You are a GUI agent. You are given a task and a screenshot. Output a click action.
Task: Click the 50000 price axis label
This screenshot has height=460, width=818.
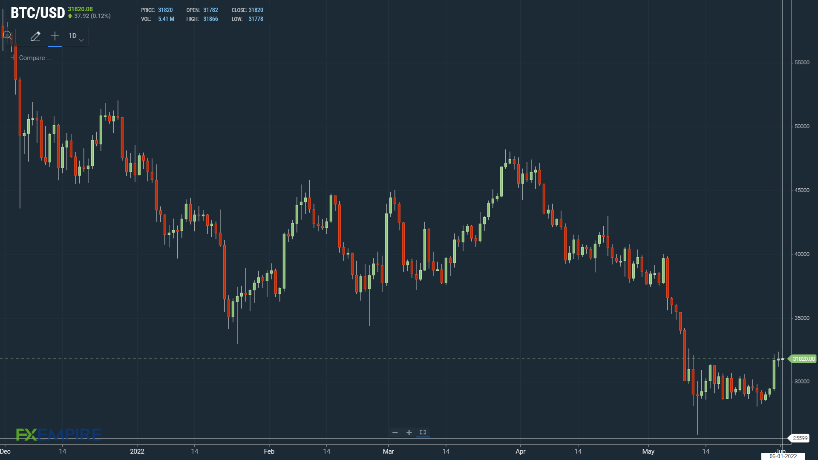click(x=802, y=126)
